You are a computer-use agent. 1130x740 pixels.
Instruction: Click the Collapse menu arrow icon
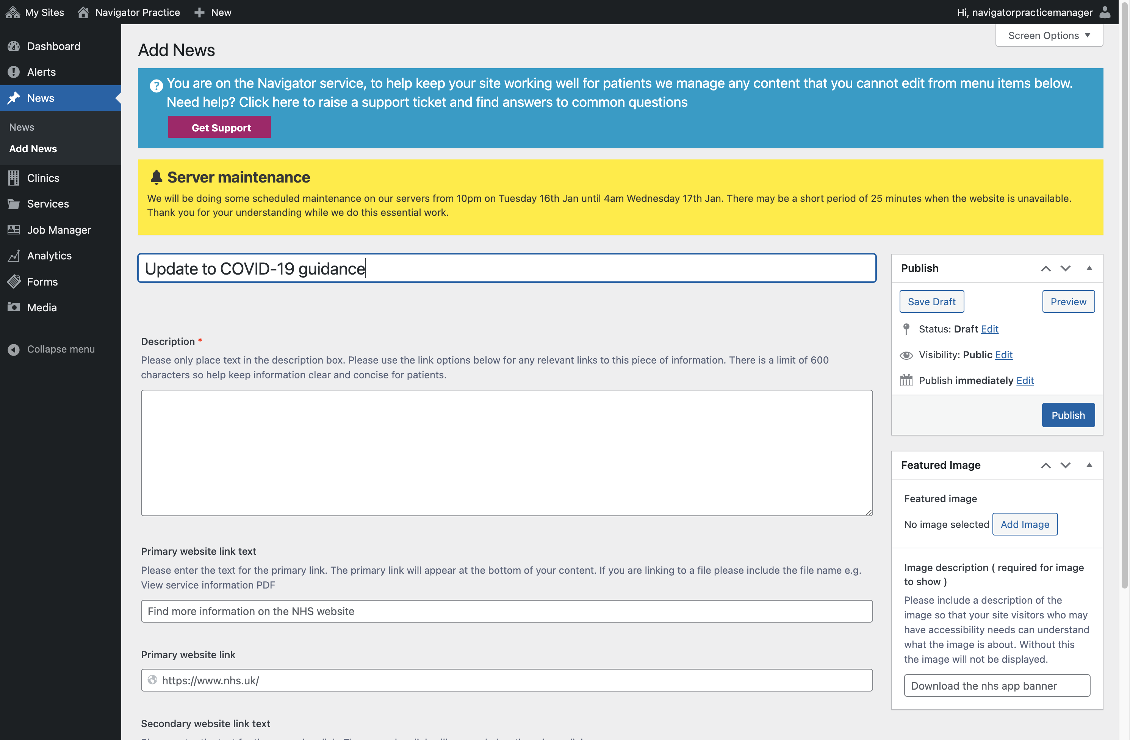tap(14, 349)
